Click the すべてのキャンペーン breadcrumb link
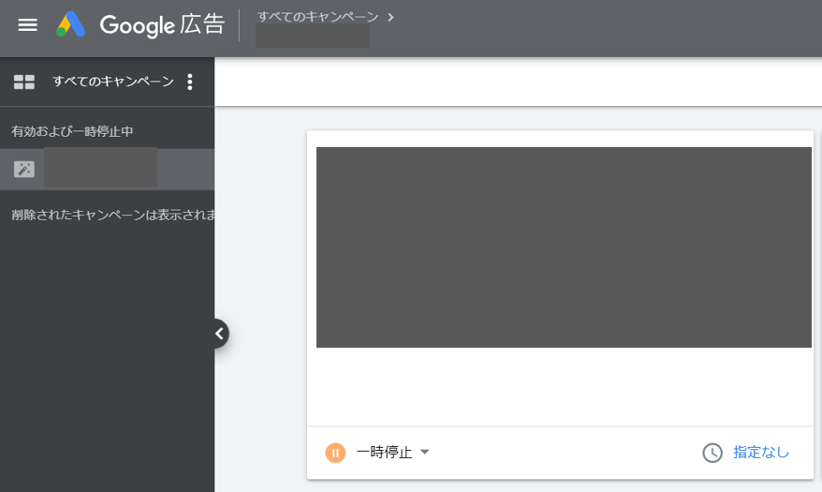 pyautogui.click(x=317, y=17)
